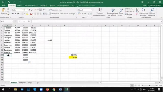Click the cell borders icon
This screenshot has height=92, width=163.
[22, 14]
